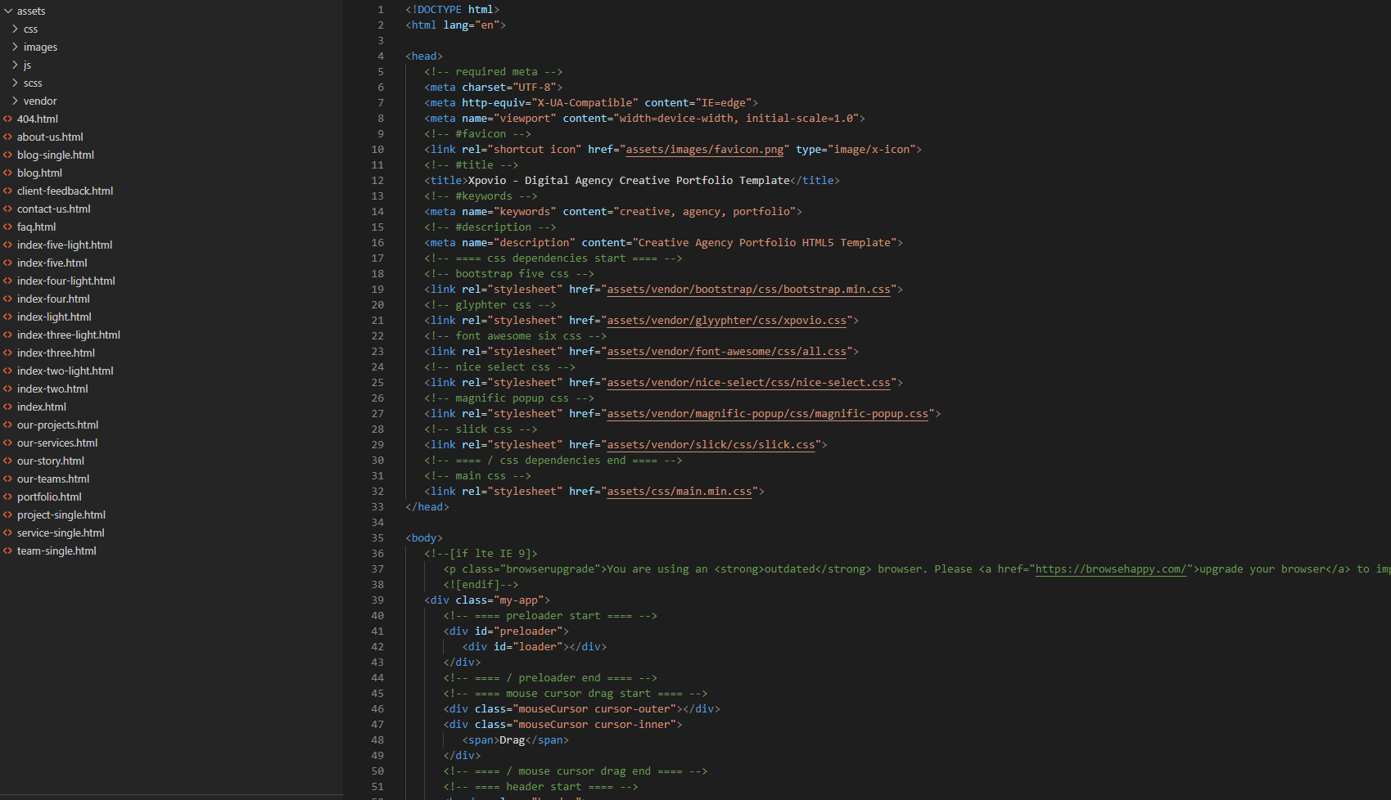Select the portfolio.html file name

tap(49, 497)
